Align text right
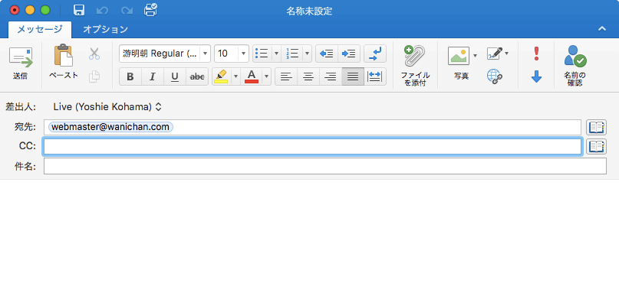619x306 pixels. [331, 76]
